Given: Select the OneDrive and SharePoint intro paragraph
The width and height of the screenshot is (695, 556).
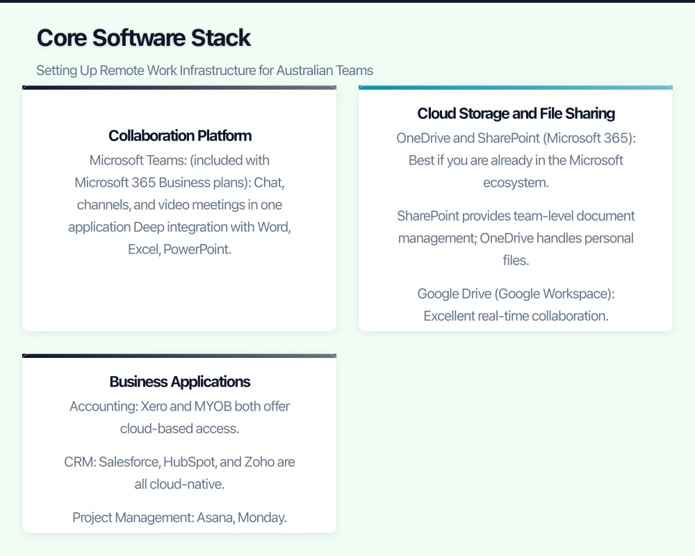Looking at the screenshot, I should tap(516, 160).
